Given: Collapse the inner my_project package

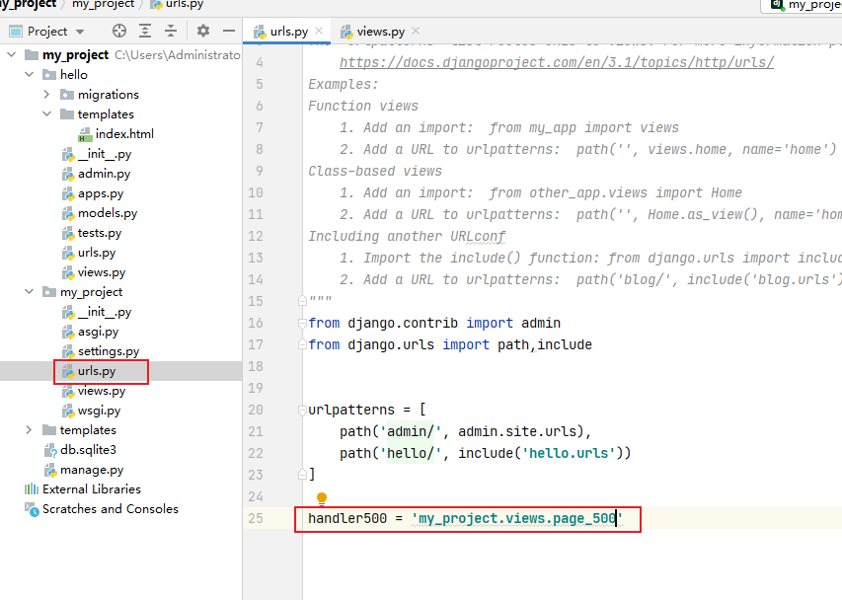Looking at the screenshot, I should tap(30, 292).
